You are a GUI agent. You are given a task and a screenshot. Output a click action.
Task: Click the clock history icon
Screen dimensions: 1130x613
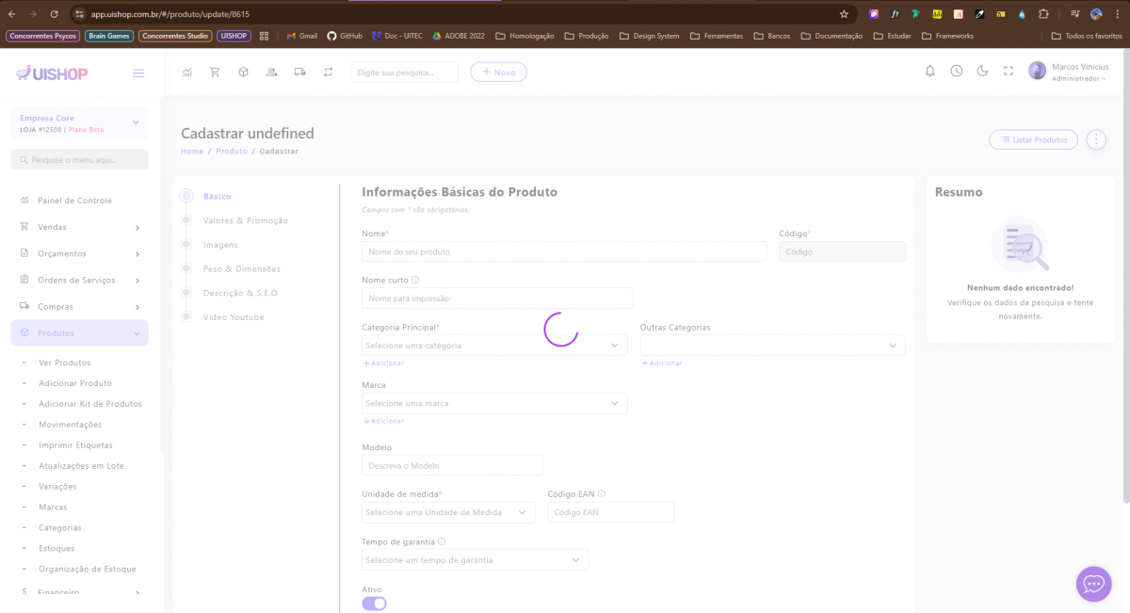click(956, 71)
